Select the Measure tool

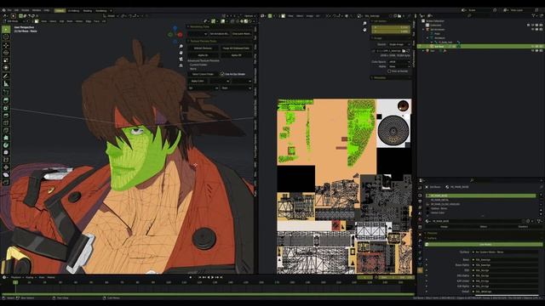tap(6, 83)
